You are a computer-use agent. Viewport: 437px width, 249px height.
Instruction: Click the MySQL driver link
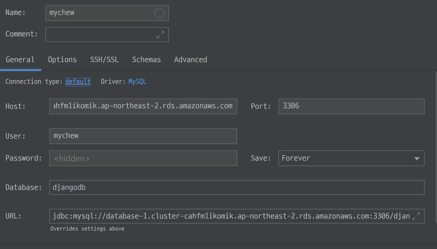(x=137, y=82)
